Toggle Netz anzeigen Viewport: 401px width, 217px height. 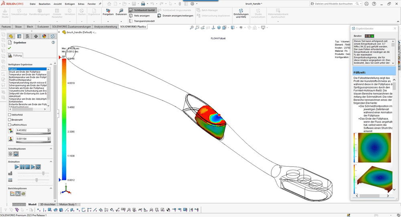(140, 16)
